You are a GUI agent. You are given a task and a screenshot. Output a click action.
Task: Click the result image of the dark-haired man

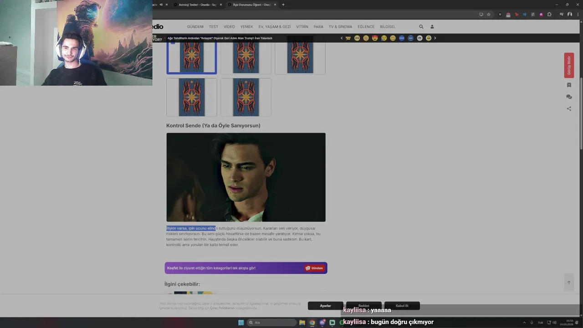click(246, 177)
